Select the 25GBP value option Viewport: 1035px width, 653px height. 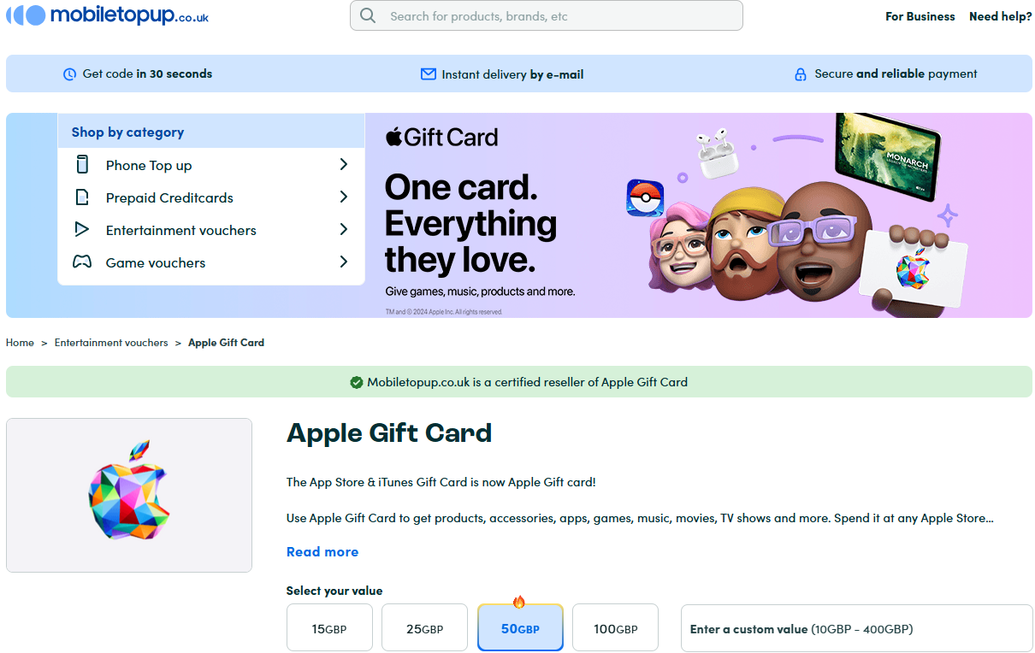coord(424,628)
